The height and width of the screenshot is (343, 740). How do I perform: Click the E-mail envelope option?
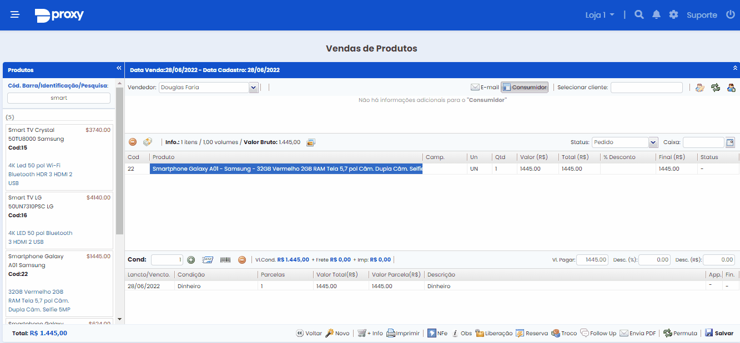(485, 88)
